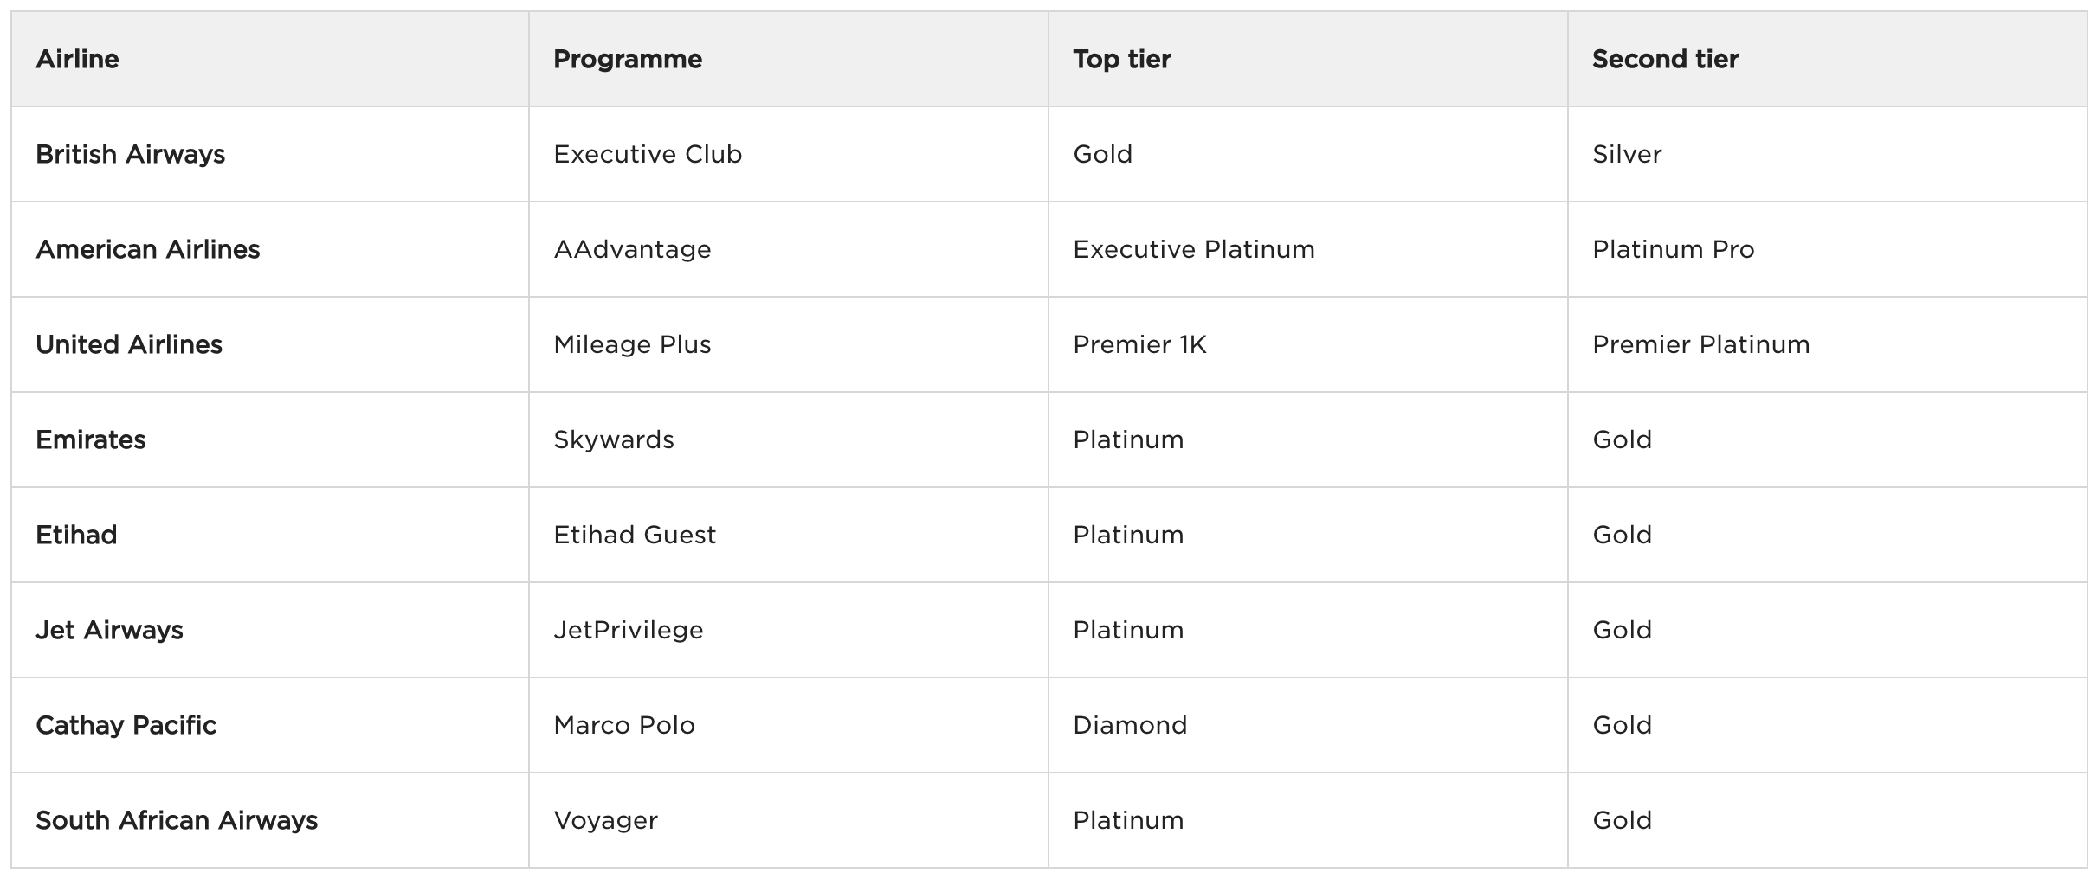Select the American Airlines cell

tap(148, 249)
